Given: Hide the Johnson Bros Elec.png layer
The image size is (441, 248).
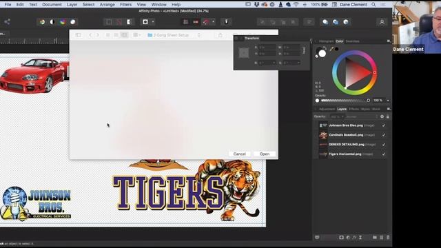Looking at the screenshot, I should [384, 125].
